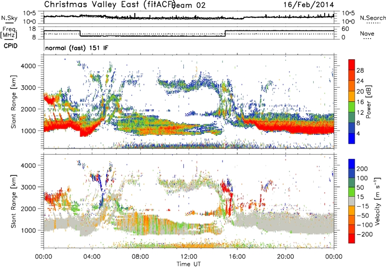Screen dimensions: 386x267
Task: Click '2000' on power plot range axis
Action: pyautogui.click(x=28, y=109)
